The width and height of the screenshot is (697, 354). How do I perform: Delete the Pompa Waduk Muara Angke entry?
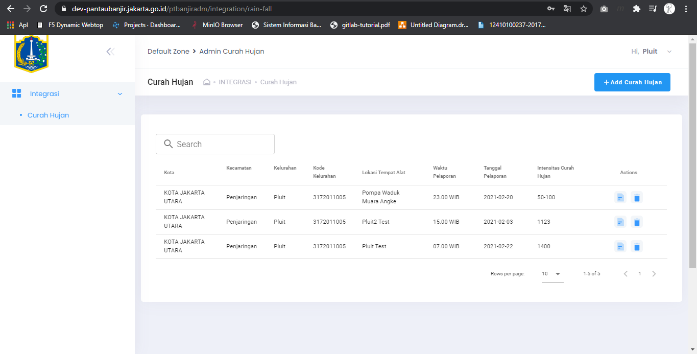(x=636, y=197)
